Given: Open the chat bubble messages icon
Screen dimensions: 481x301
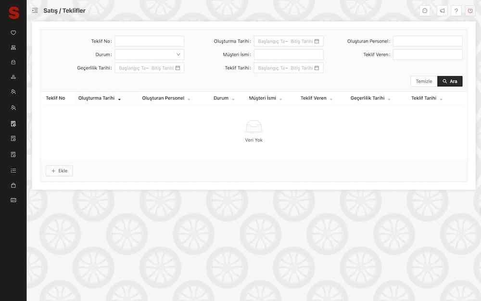Looking at the screenshot, I should [425, 11].
